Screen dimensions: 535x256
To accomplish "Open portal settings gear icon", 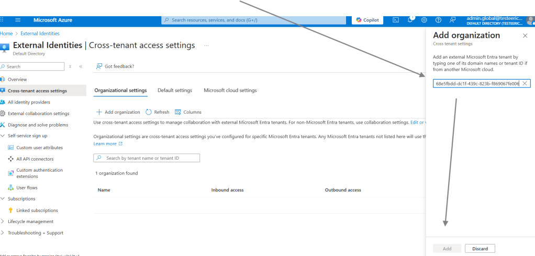I will click(x=424, y=20).
